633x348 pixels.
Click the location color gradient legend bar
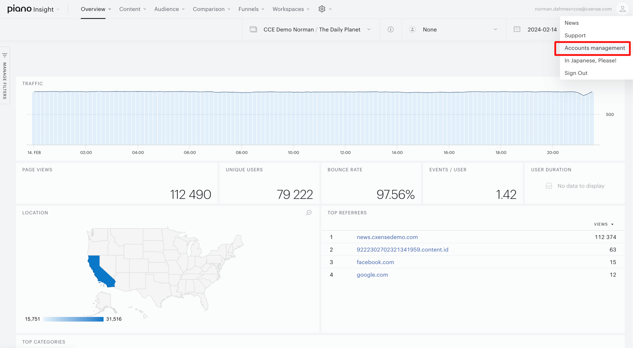(73, 319)
